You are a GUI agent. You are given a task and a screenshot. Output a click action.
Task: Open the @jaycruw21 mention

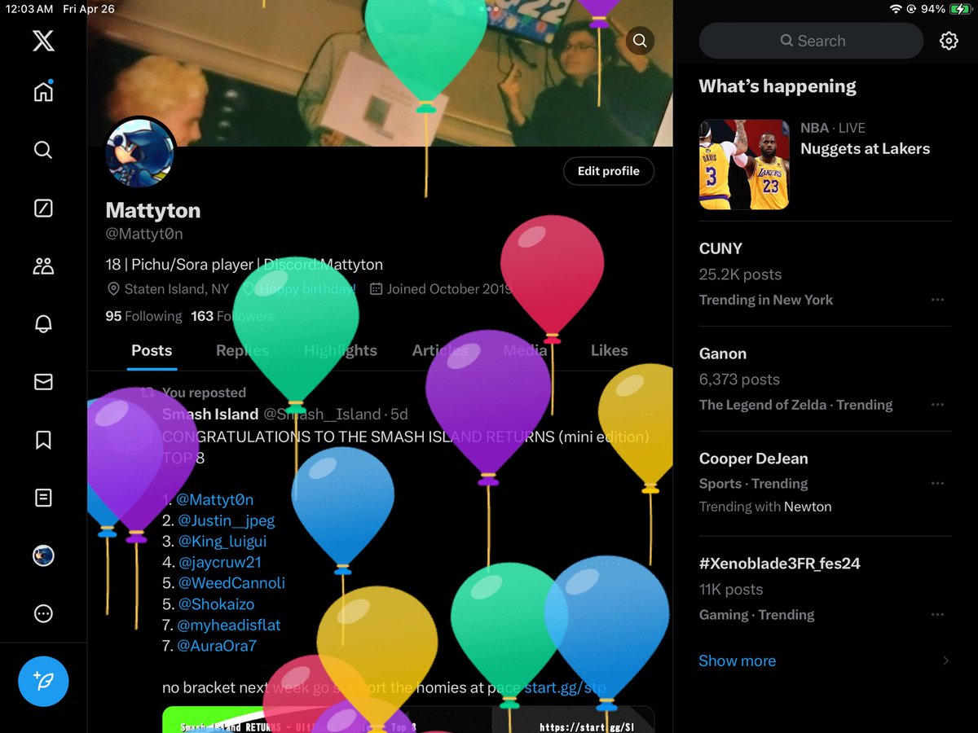[x=219, y=562]
